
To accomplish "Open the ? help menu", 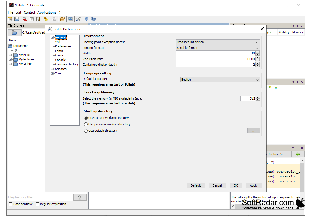I will 59,12.
